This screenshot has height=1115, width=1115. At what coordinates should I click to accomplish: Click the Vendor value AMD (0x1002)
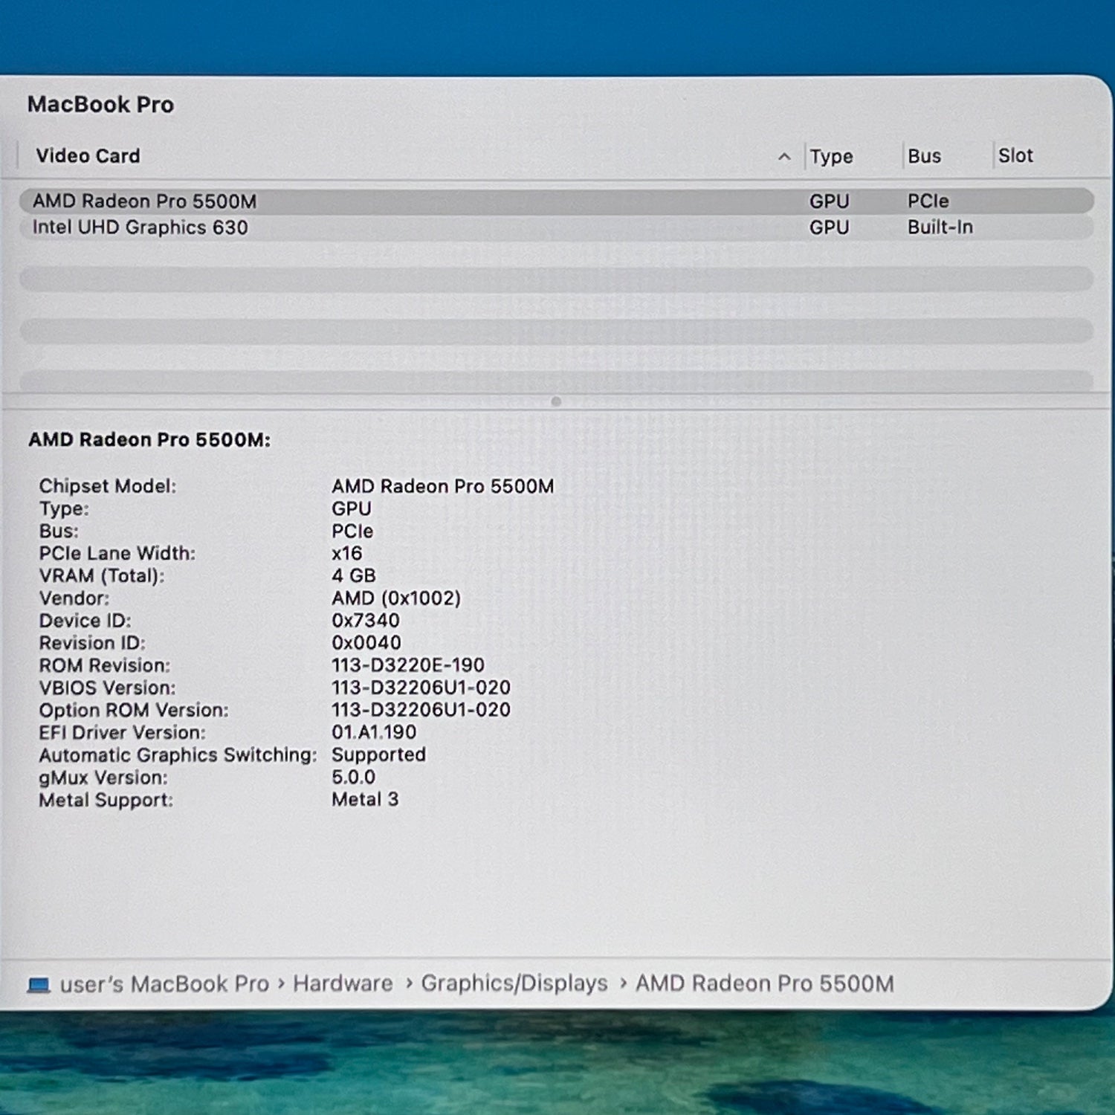(x=396, y=598)
